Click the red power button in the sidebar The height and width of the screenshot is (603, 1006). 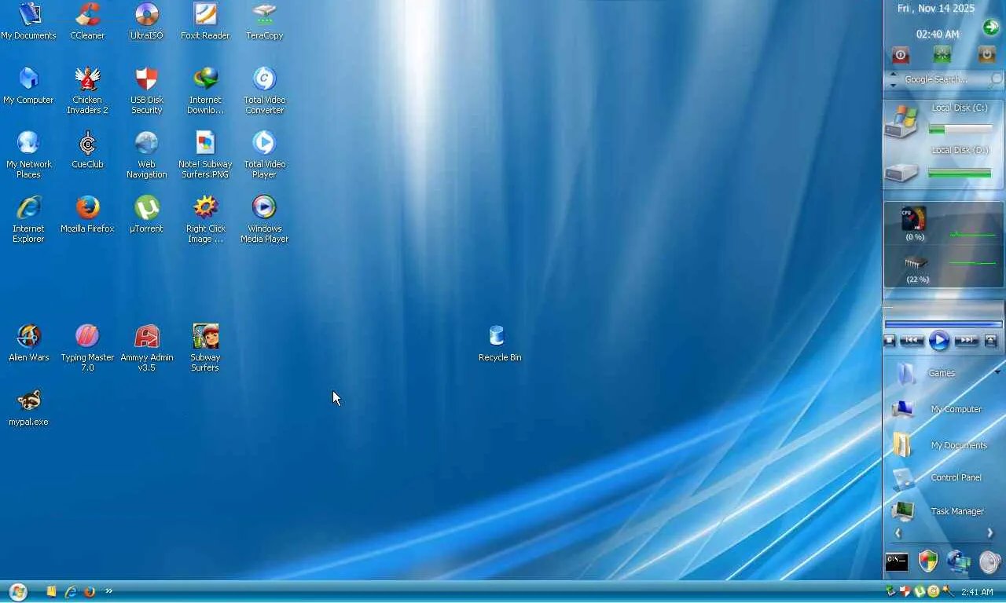tap(901, 55)
